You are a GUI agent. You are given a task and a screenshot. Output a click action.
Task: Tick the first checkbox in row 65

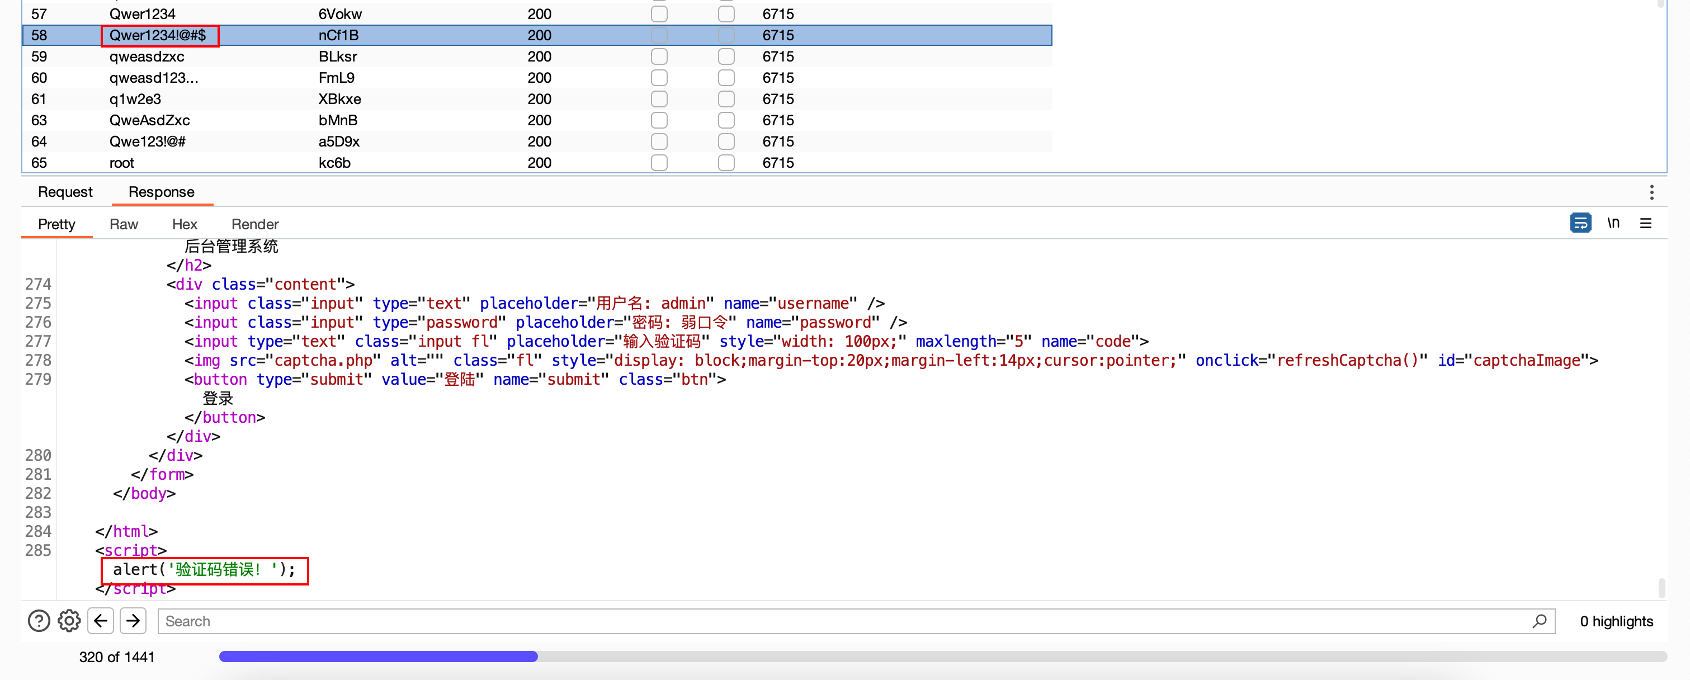[x=659, y=163]
